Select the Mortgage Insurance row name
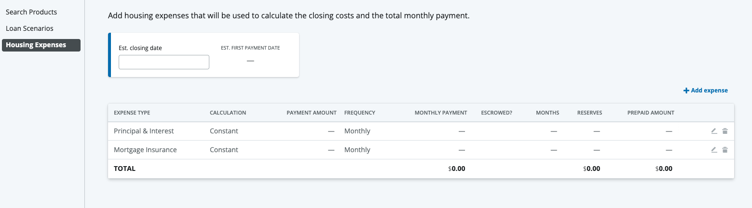The image size is (752, 208). pos(145,150)
